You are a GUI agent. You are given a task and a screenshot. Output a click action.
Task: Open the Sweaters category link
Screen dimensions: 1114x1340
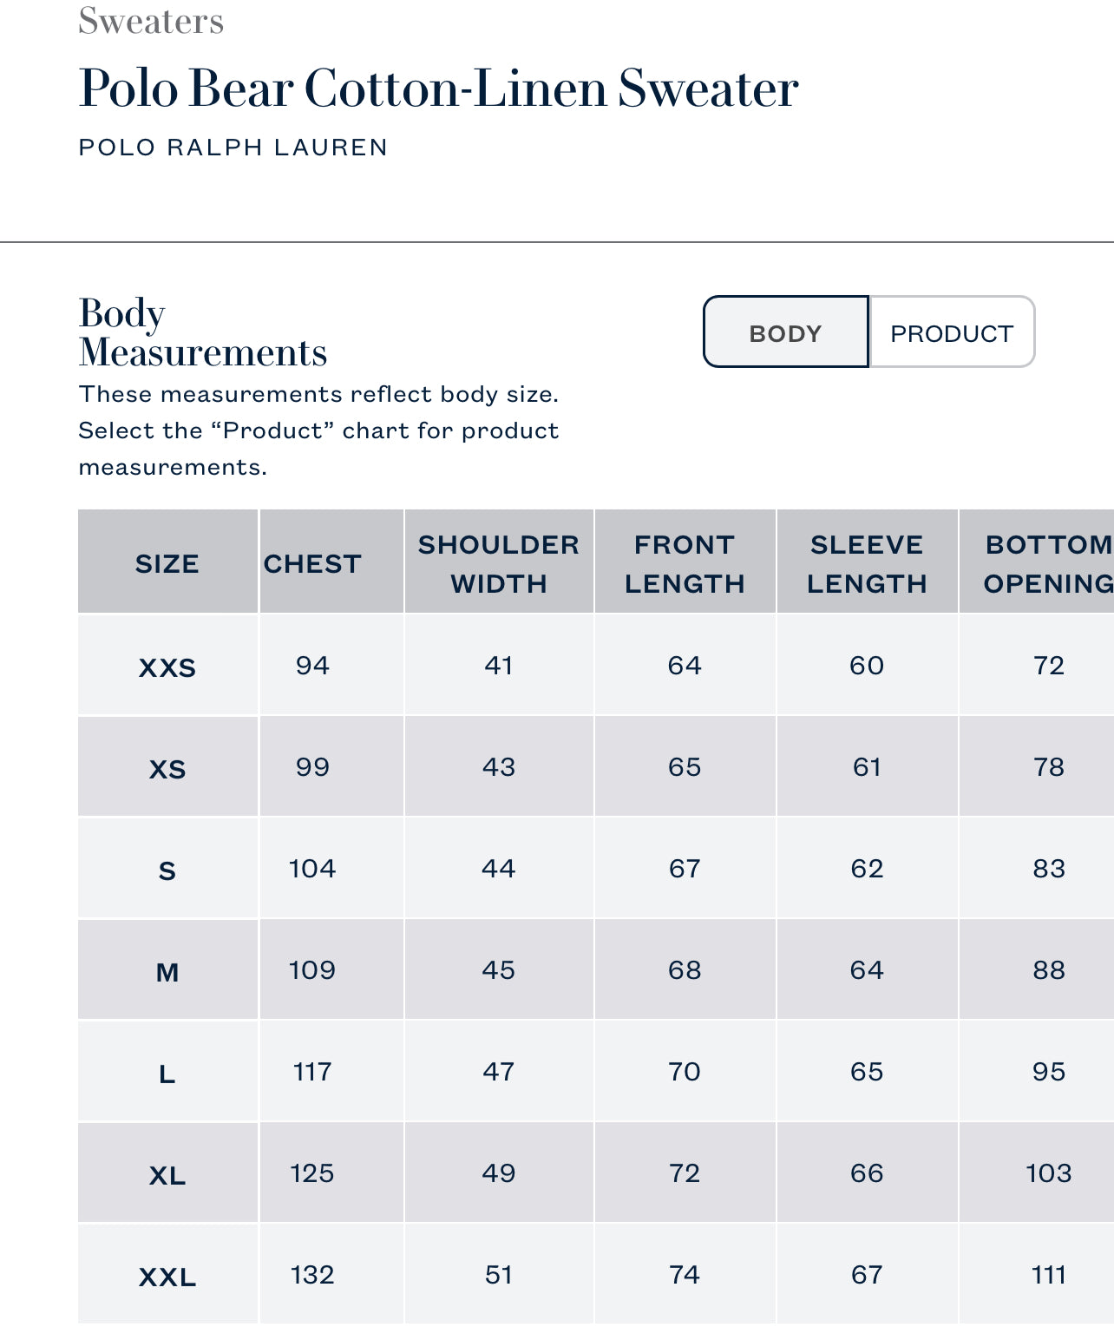tap(151, 21)
